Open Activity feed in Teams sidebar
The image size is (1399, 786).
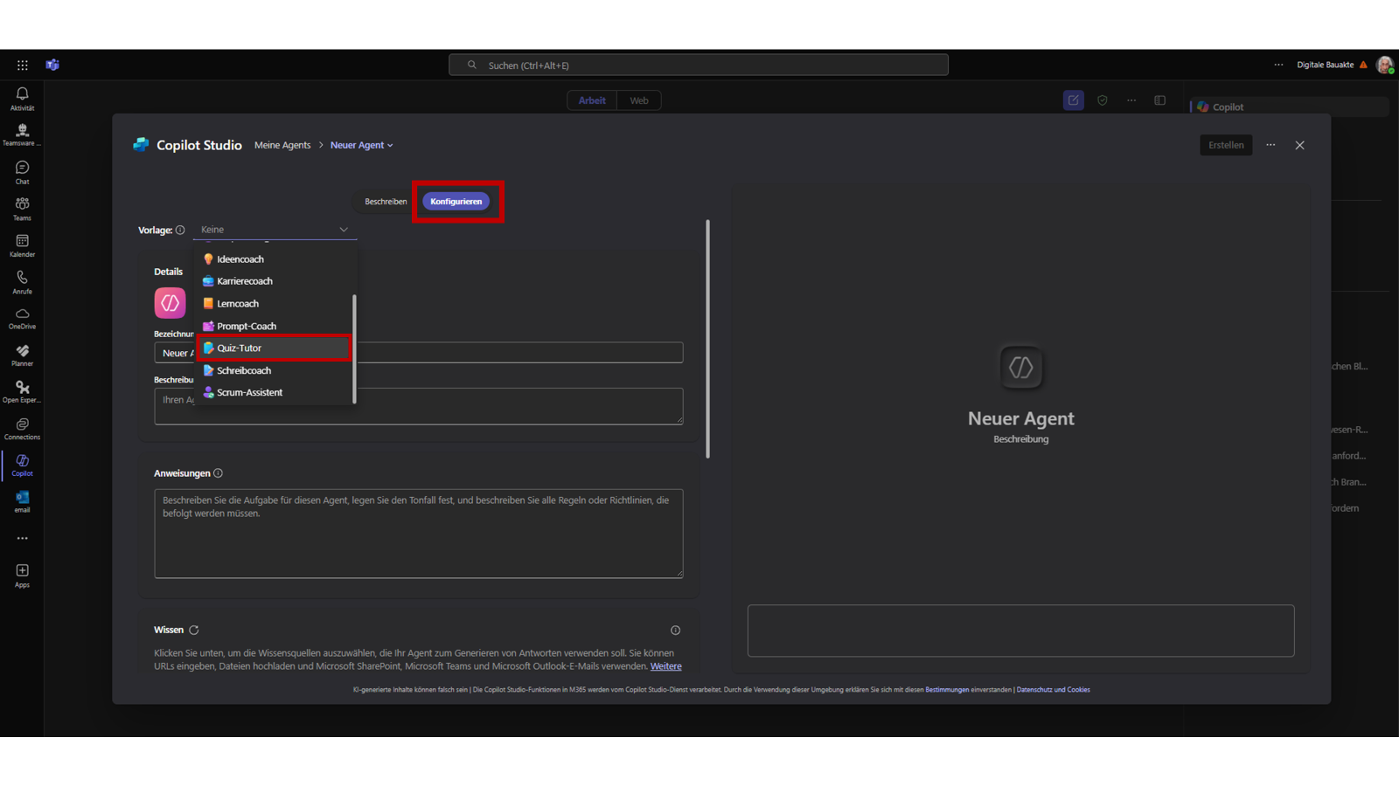coord(22,98)
